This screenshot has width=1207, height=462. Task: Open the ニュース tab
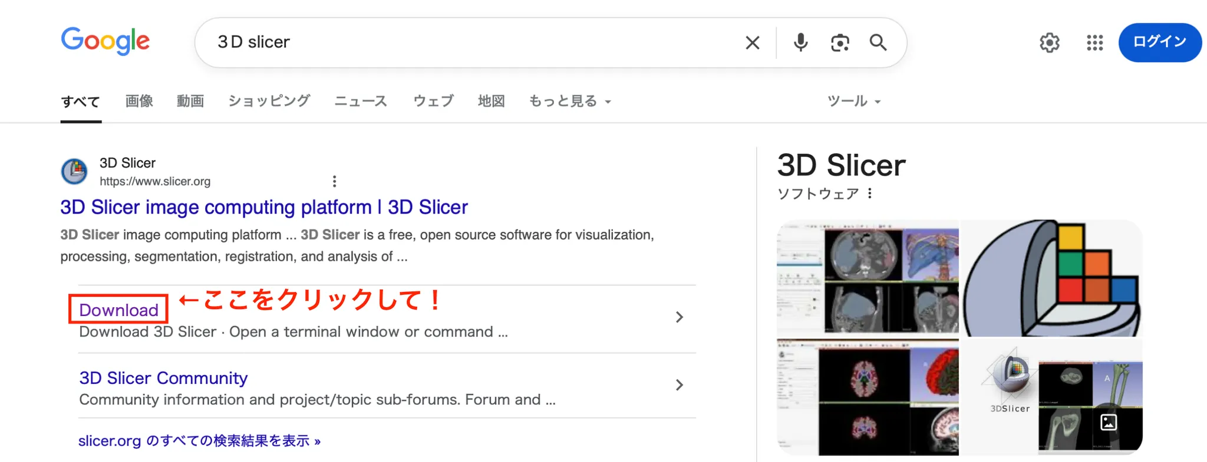pyautogui.click(x=361, y=101)
